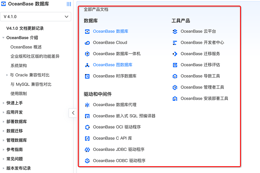
Task: Click the OceanBase 数据库一体机 icon
Action: click(x=87, y=54)
